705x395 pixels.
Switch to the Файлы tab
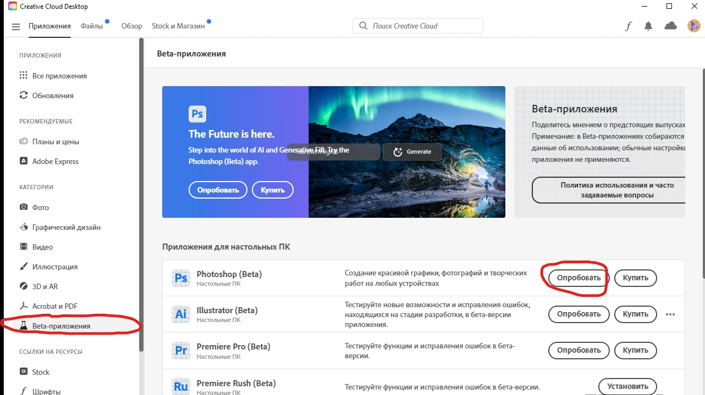[92, 26]
